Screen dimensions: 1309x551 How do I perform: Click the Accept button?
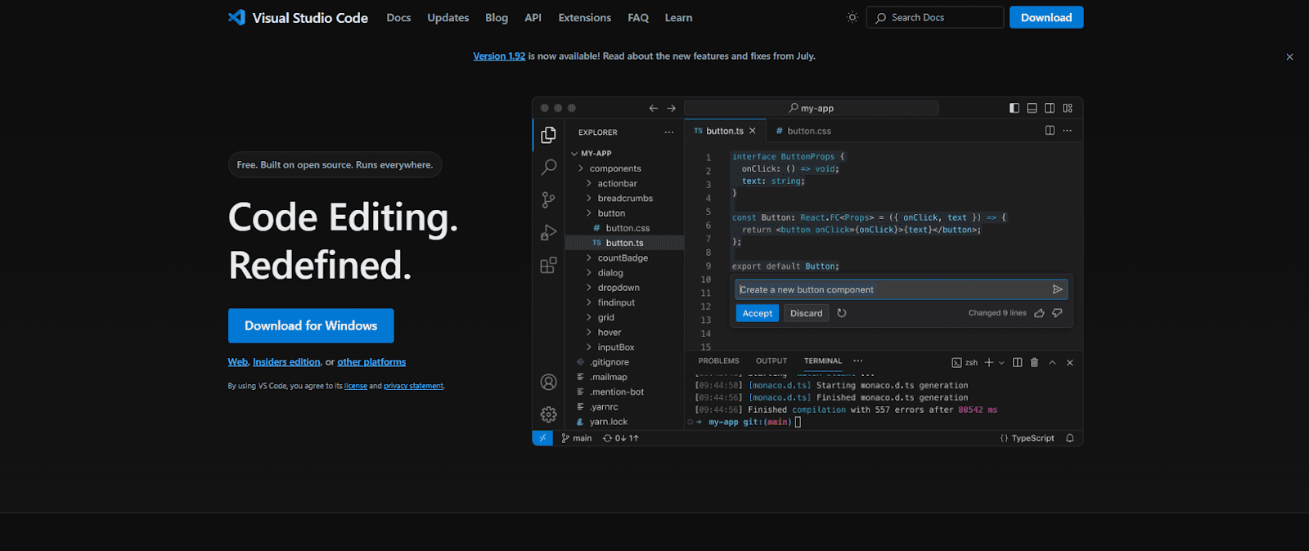[x=758, y=313]
